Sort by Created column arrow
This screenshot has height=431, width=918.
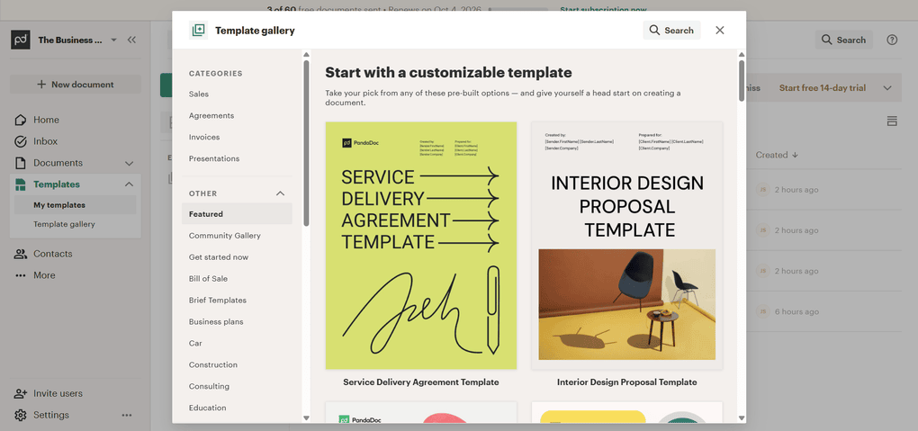[x=795, y=155]
